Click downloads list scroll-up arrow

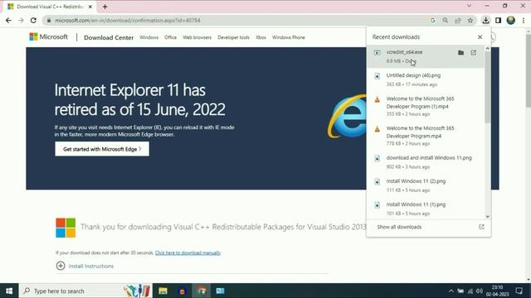point(488,49)
